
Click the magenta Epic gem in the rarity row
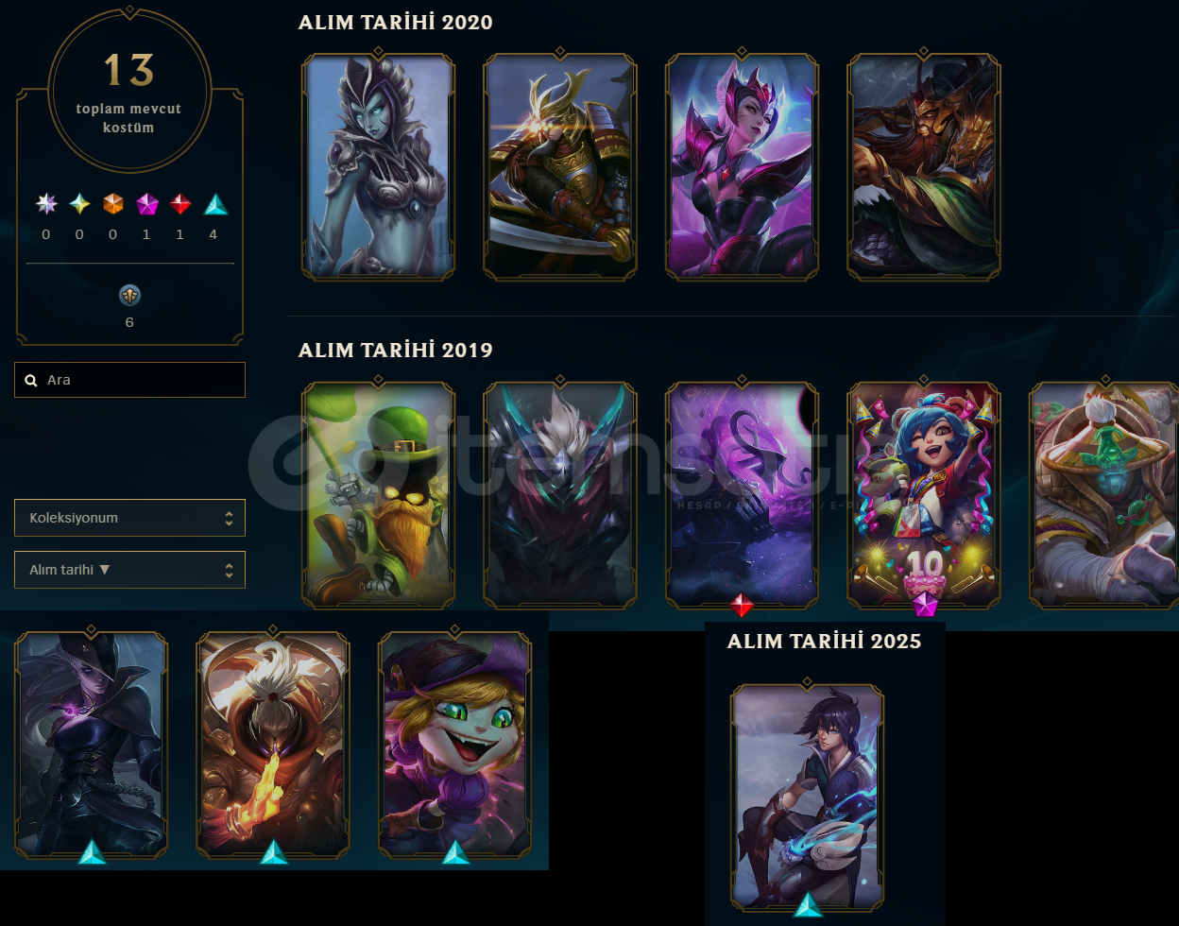[x=146, y=204]
